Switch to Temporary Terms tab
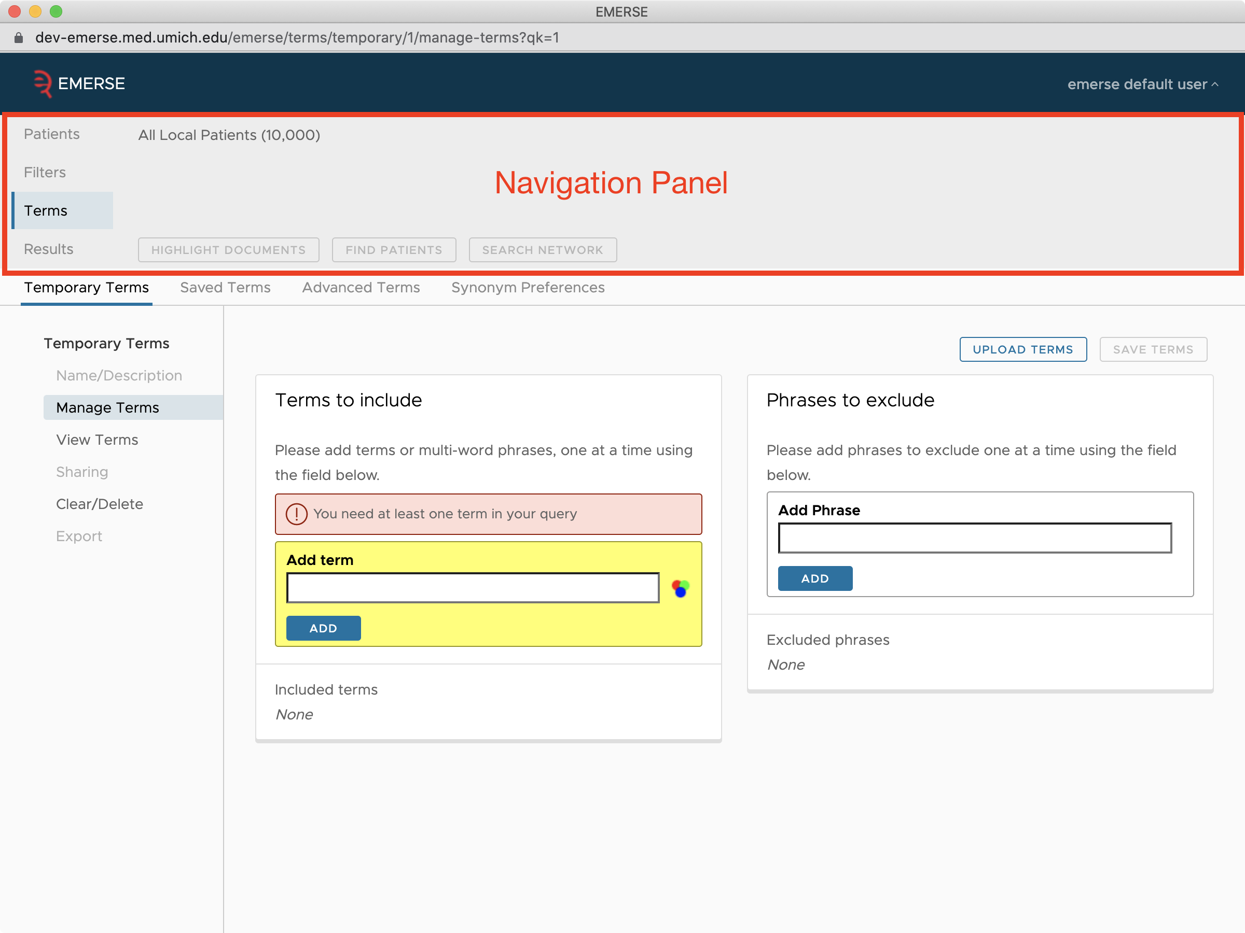Viewport: 1245px width, 933px height. 86,287
